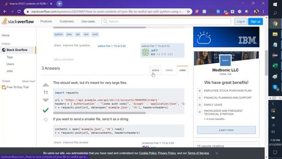The height and width of the screenshot is (159, 282).
Task: Click the page vertical scrollbar thumb
Action: pos(266,63)
